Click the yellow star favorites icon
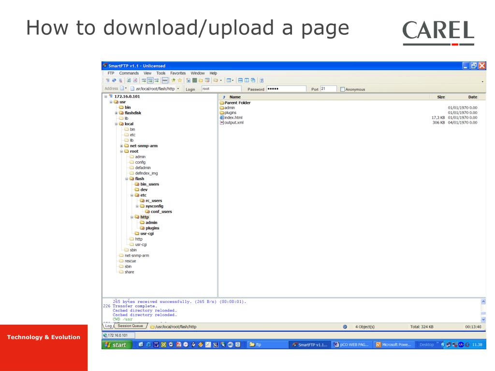This screenshot has width=495, height=371. point(180,81)
